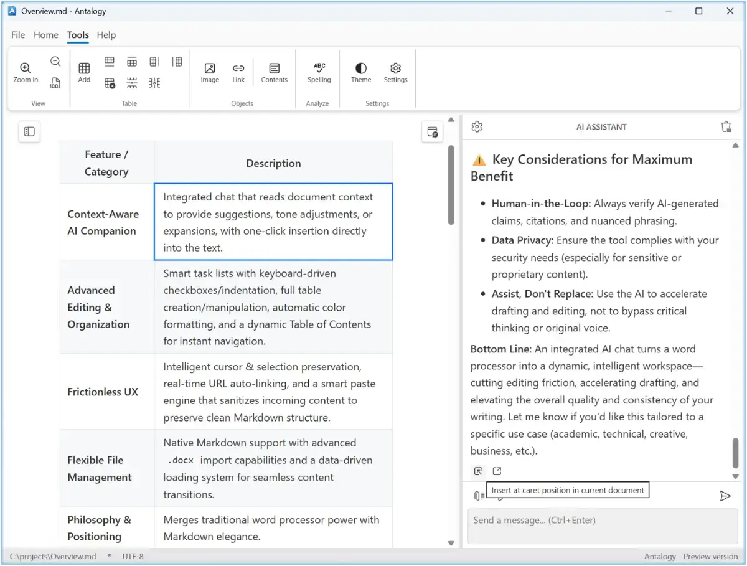Add a new table
Viewport: 747px width, 566px height.
(84, 72)
